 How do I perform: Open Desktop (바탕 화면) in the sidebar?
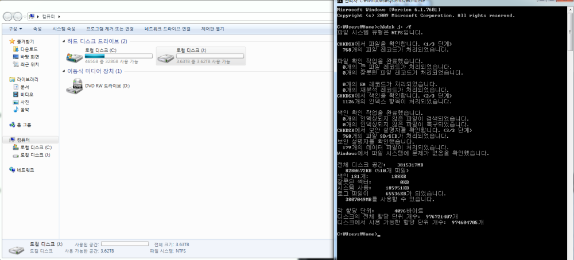tap(29, 57)
